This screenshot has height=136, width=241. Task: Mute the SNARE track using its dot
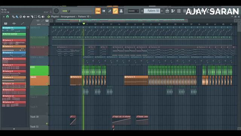[x=47, y=84]
